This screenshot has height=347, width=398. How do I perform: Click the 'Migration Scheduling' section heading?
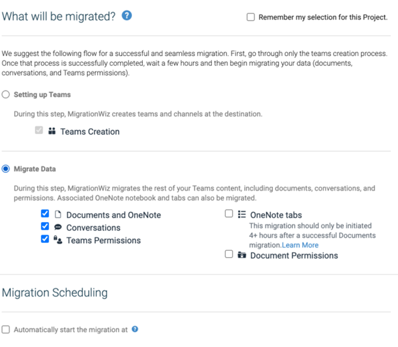(55, 293)
